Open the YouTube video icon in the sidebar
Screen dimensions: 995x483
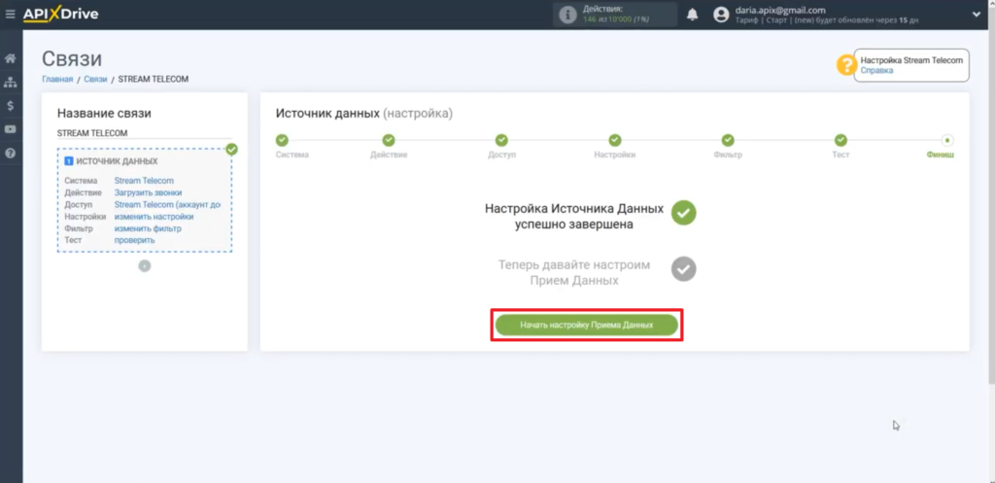(11, 129)
